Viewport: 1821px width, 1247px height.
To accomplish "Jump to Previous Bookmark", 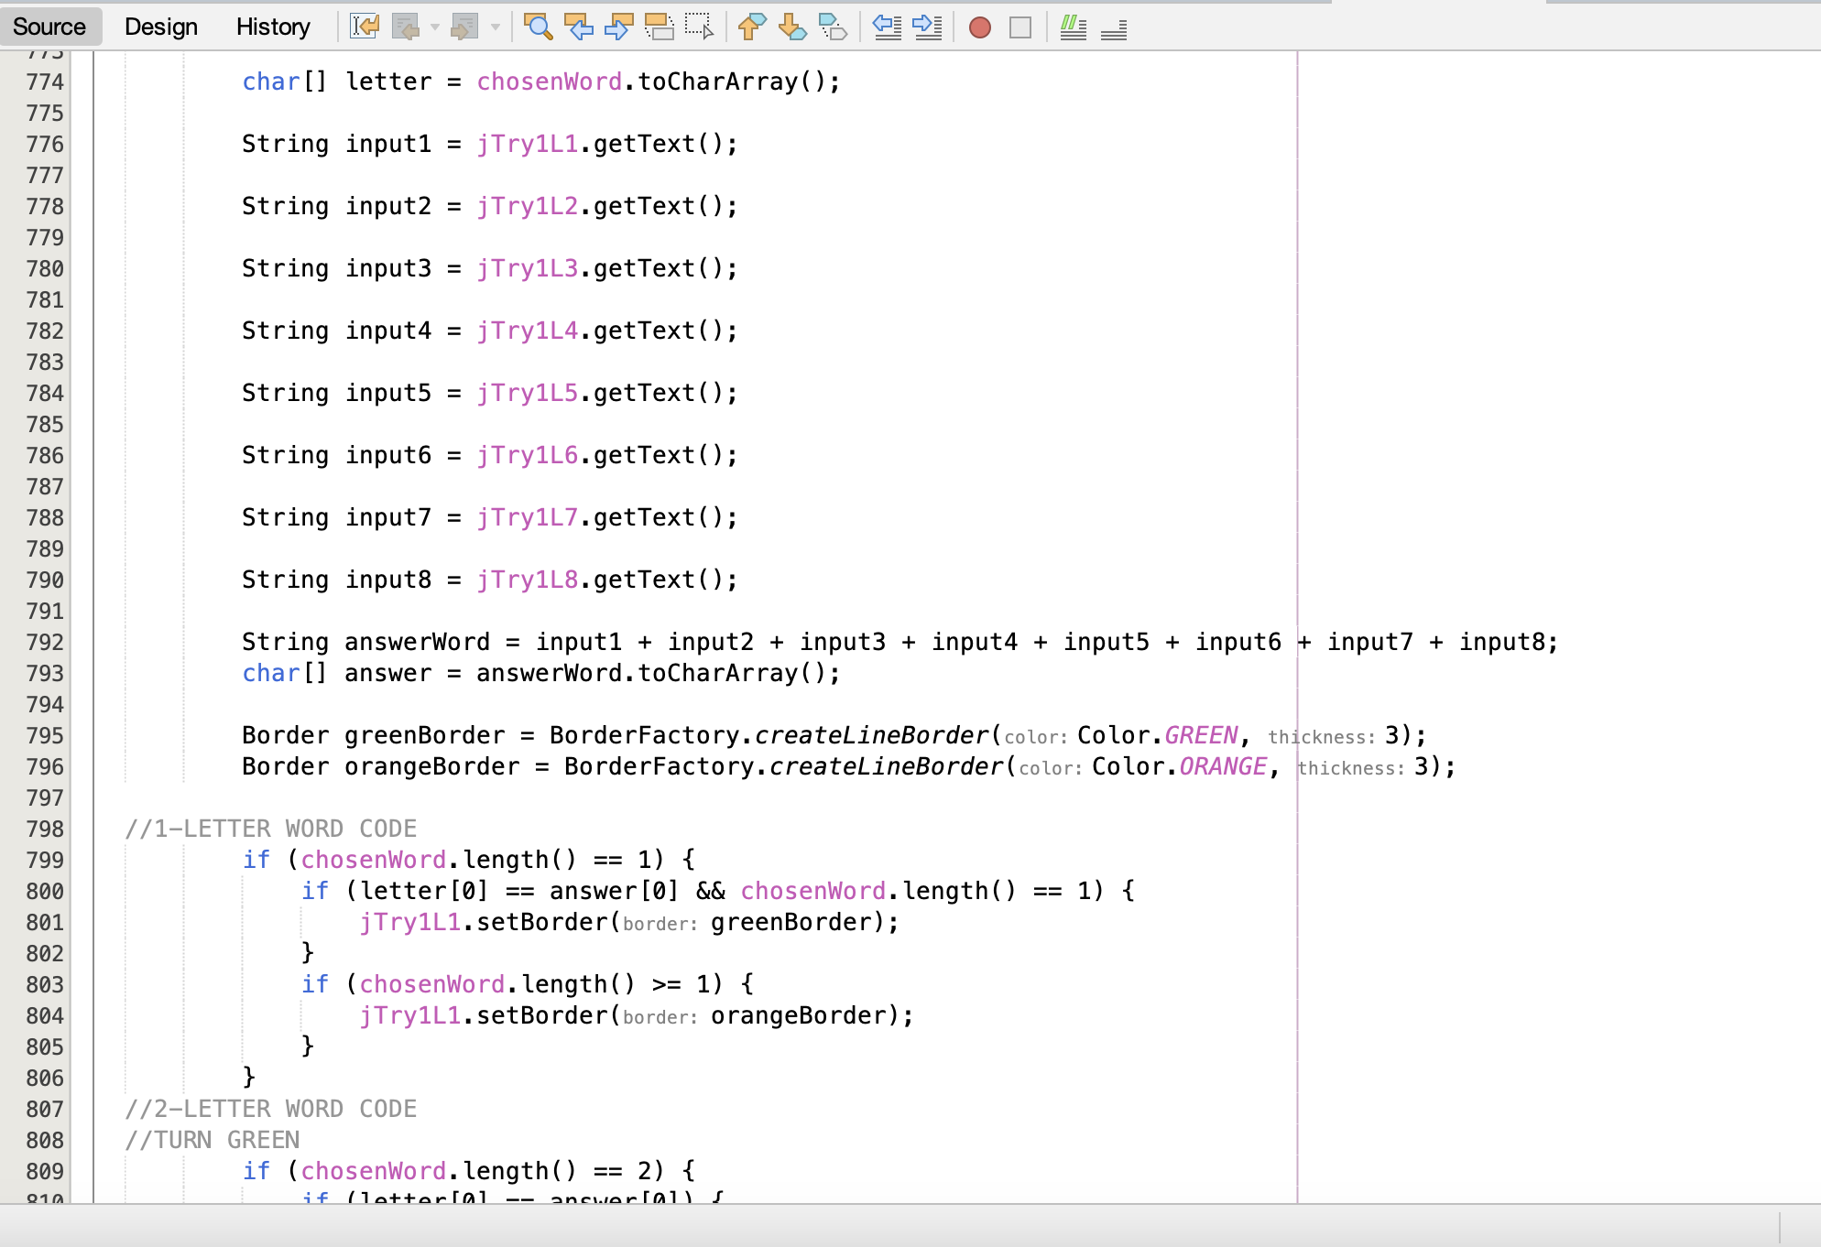I will (x=751, y=27).
